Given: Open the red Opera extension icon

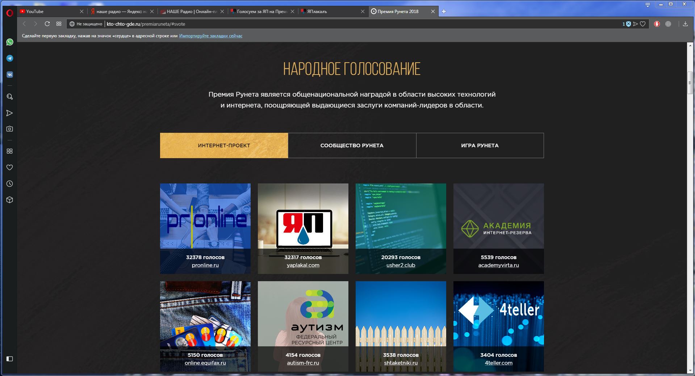Looking at the screenshot, I should (657, 24).
